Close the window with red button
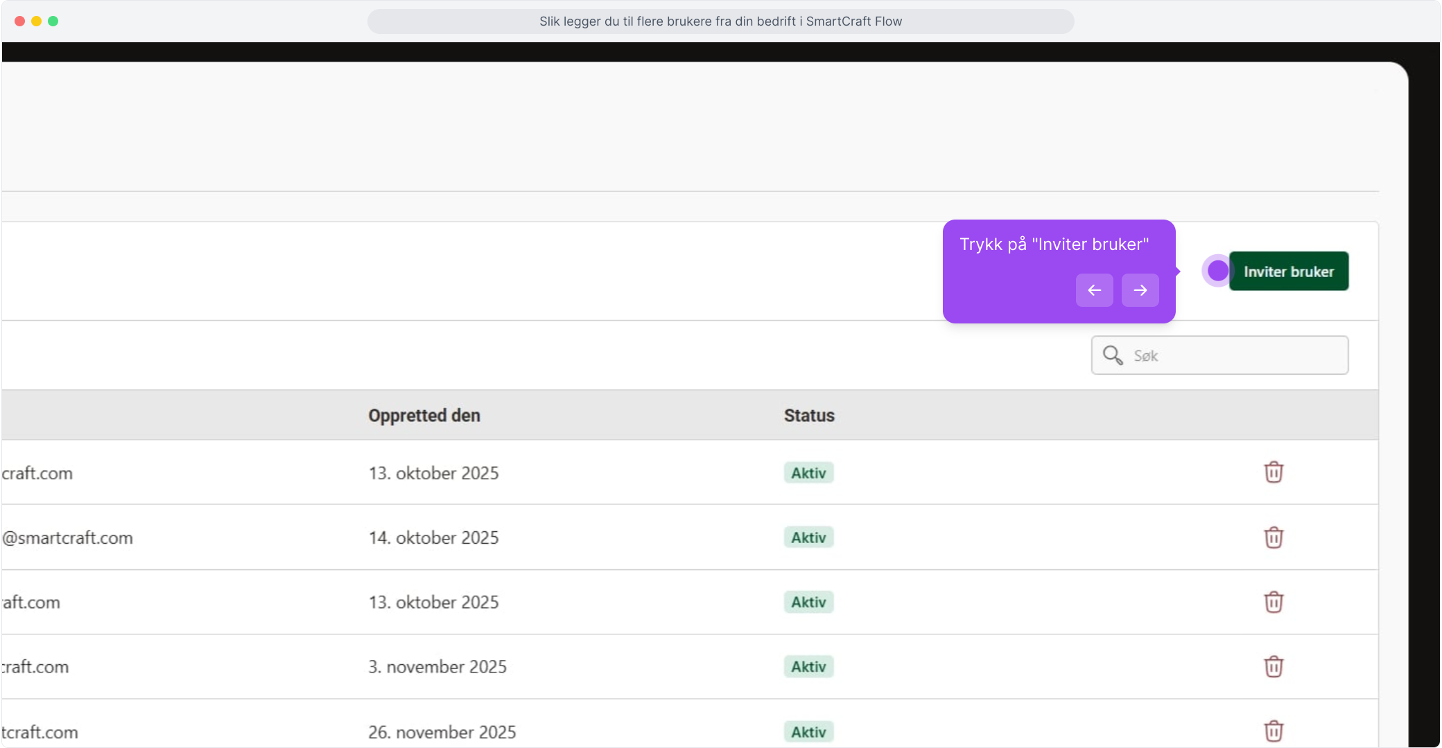The width and height of the screenshot is (1442, 748). point(19,21)
